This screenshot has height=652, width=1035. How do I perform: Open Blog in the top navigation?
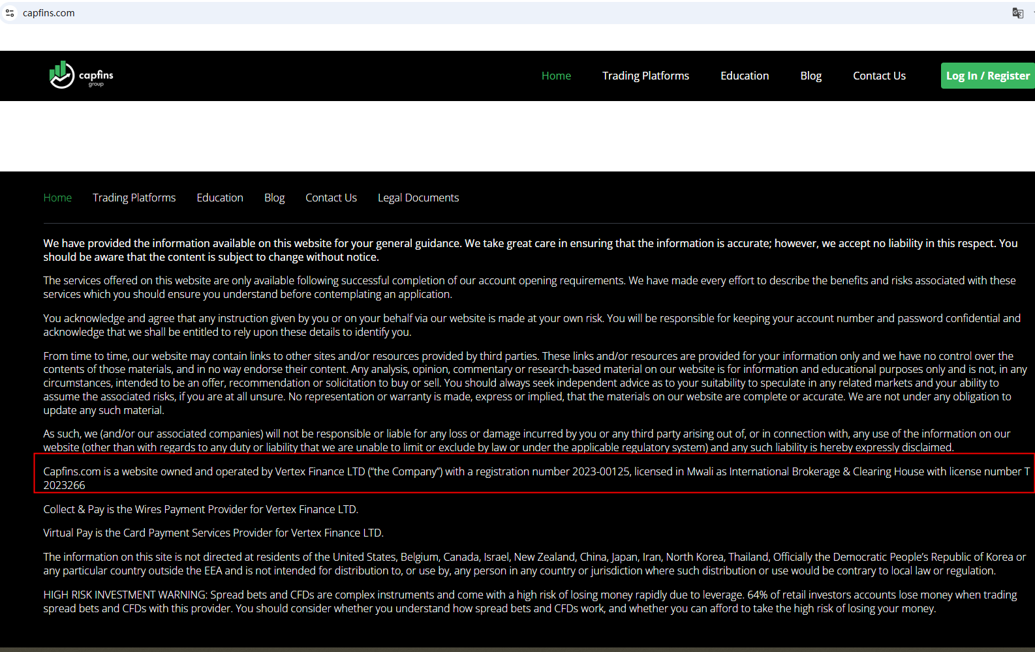tap(811, 76)
